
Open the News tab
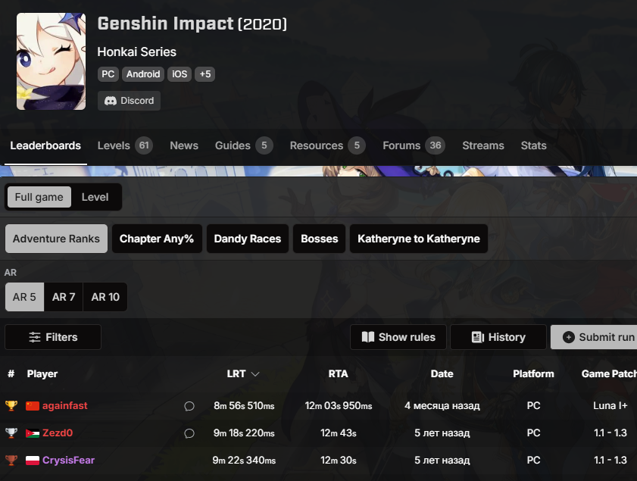click(x=184, y=146)
